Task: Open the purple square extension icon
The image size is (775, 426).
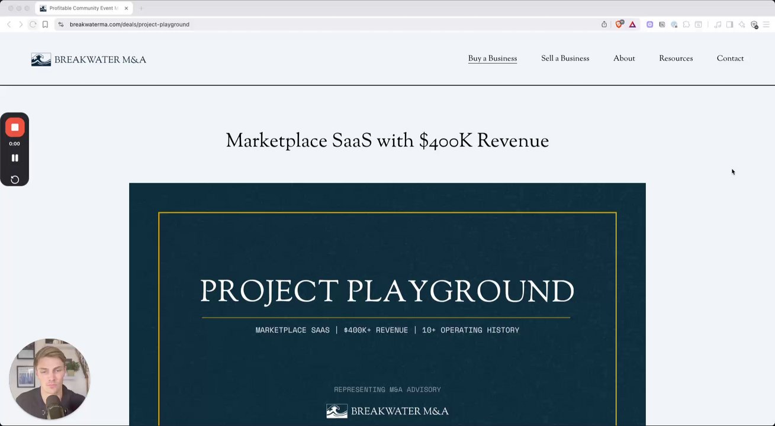Action: click(x=649, y=24)
